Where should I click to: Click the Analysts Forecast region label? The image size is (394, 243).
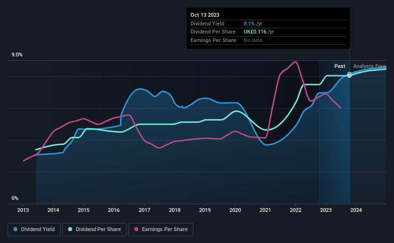point(370,66)
